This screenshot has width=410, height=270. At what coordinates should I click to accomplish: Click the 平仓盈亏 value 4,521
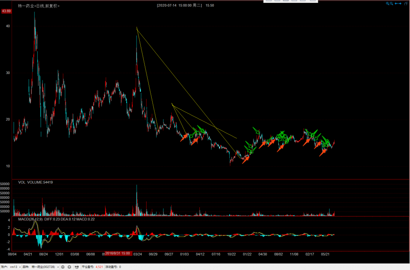(99, 267)
